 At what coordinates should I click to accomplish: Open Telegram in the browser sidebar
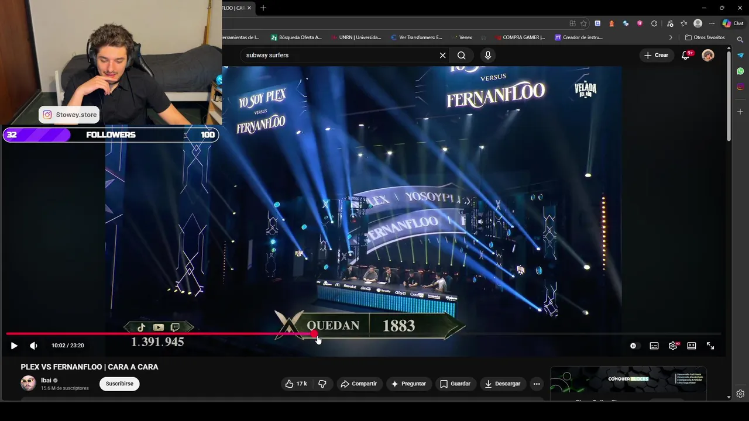click(x=740, y=55)
